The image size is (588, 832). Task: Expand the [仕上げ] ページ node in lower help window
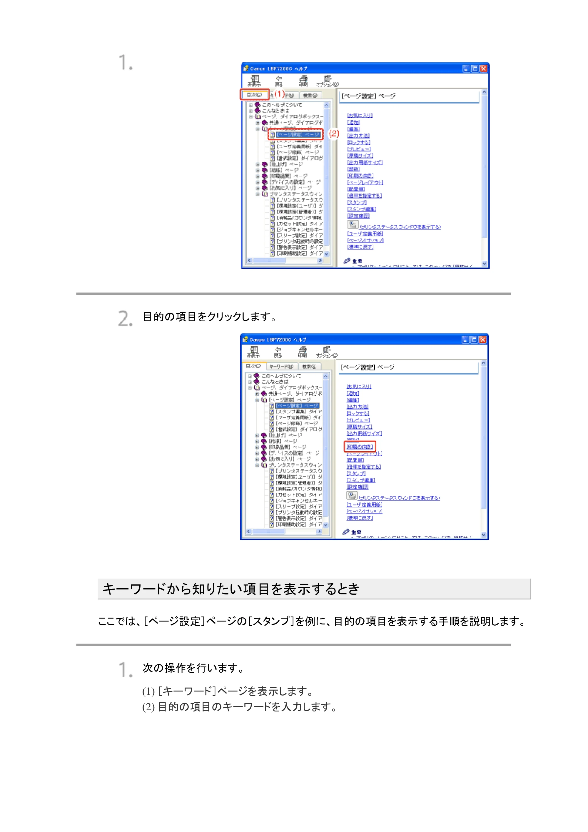click(x=257, y=435)
